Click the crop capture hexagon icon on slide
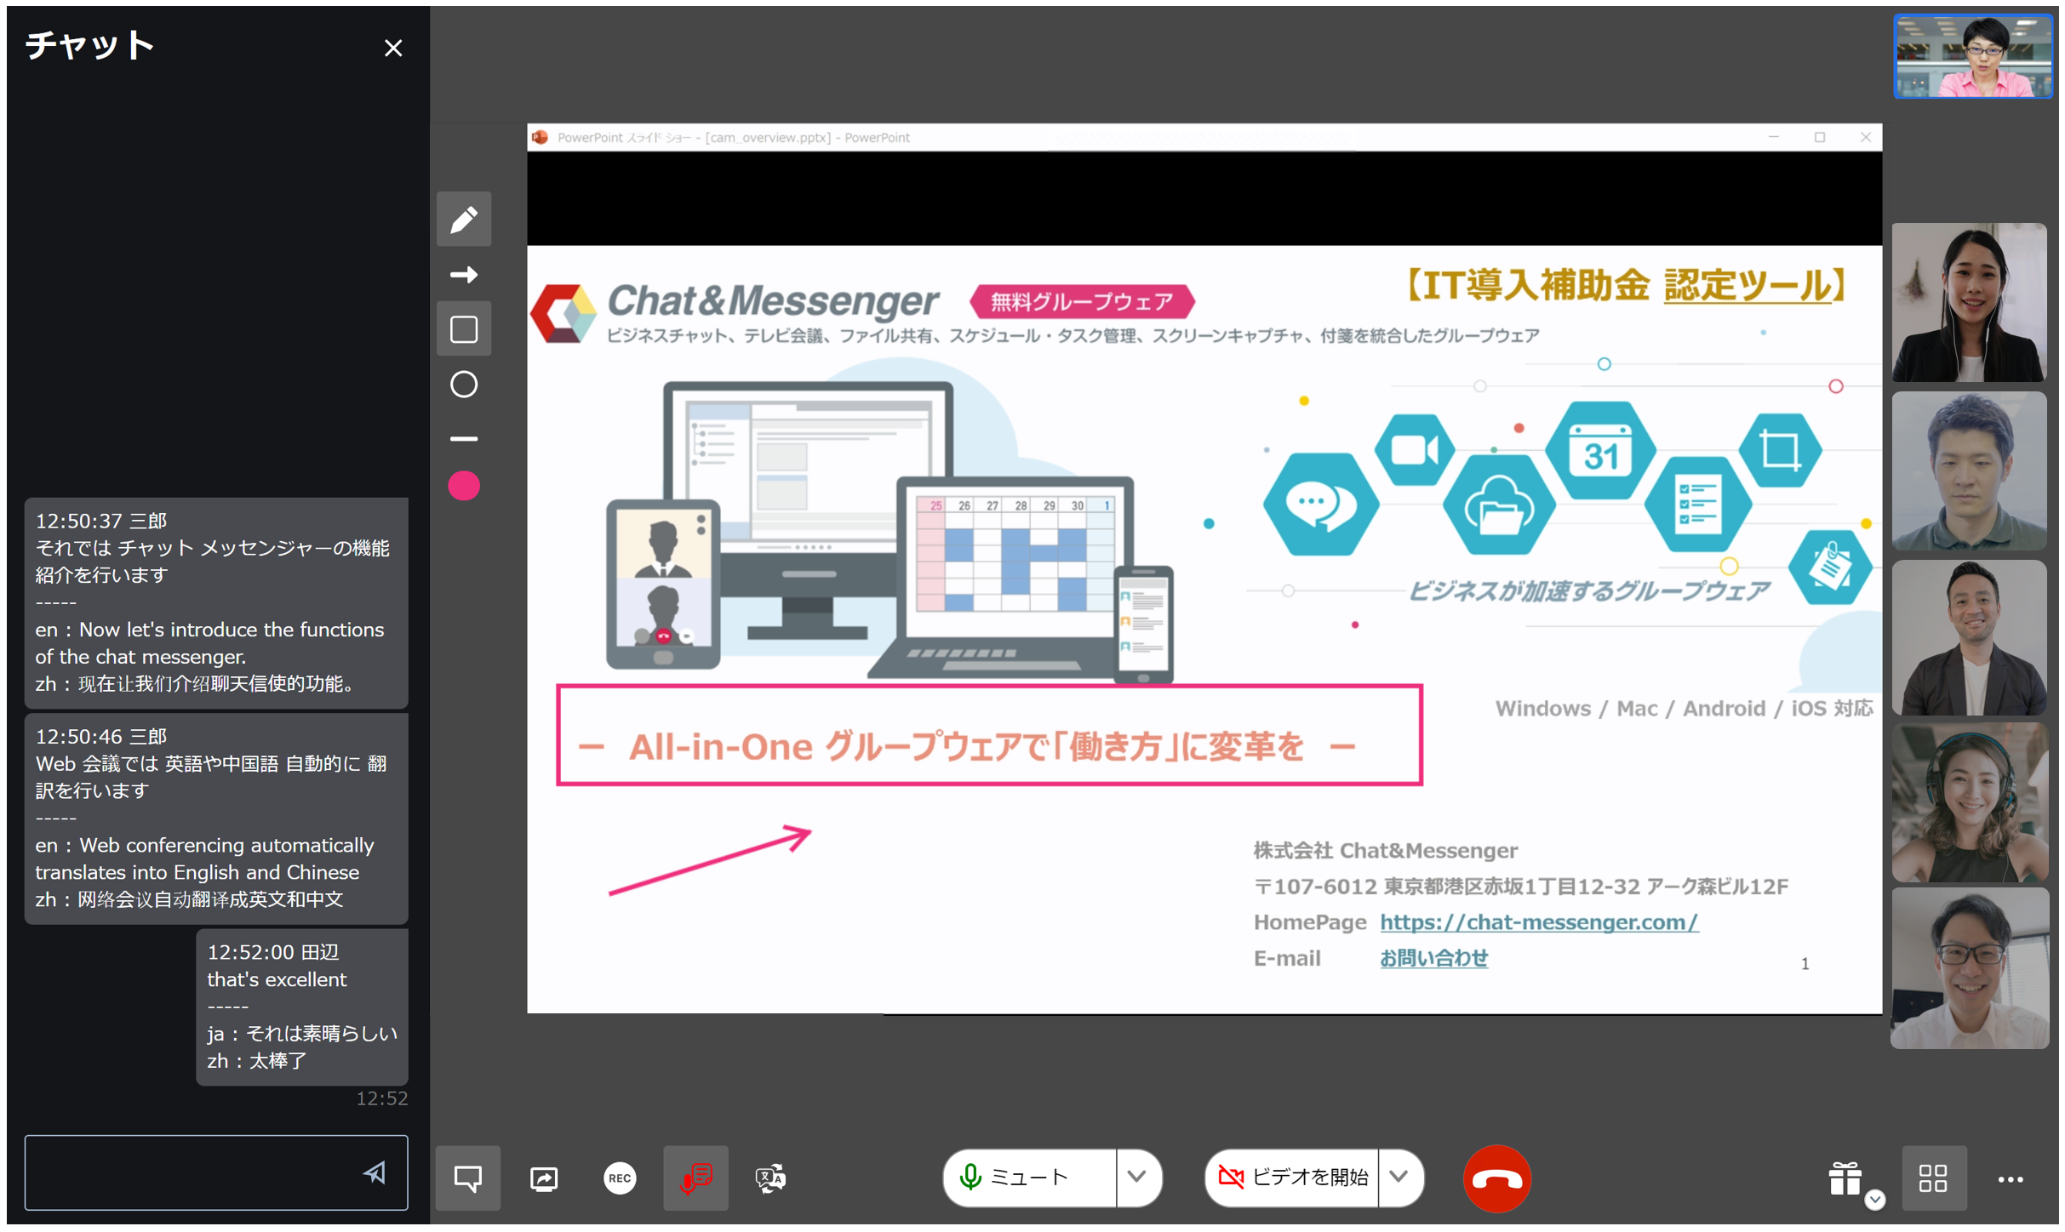Screen dimensions: 2065x1232 [1780, 450]
